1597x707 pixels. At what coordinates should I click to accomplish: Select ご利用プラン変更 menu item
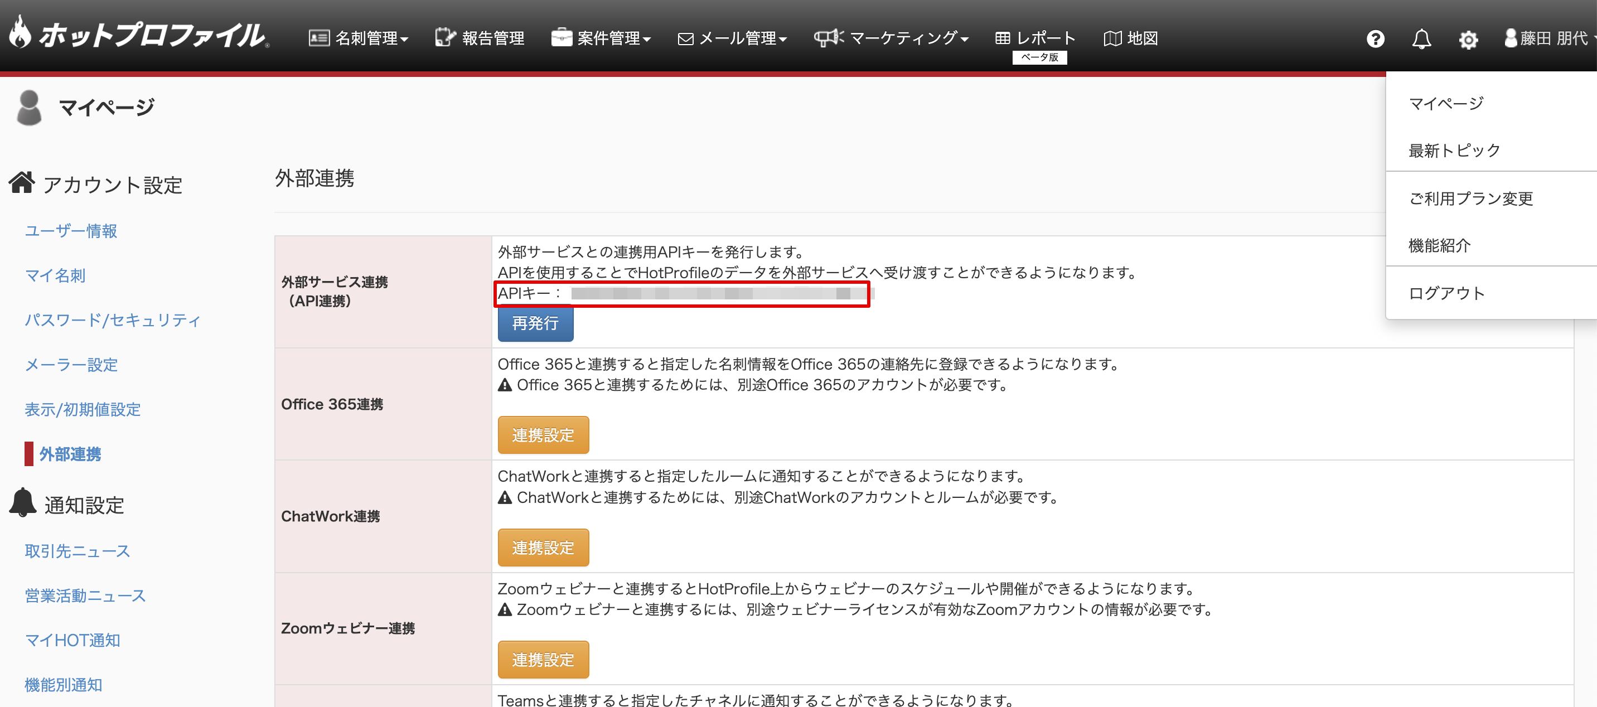coord(1470,198)
